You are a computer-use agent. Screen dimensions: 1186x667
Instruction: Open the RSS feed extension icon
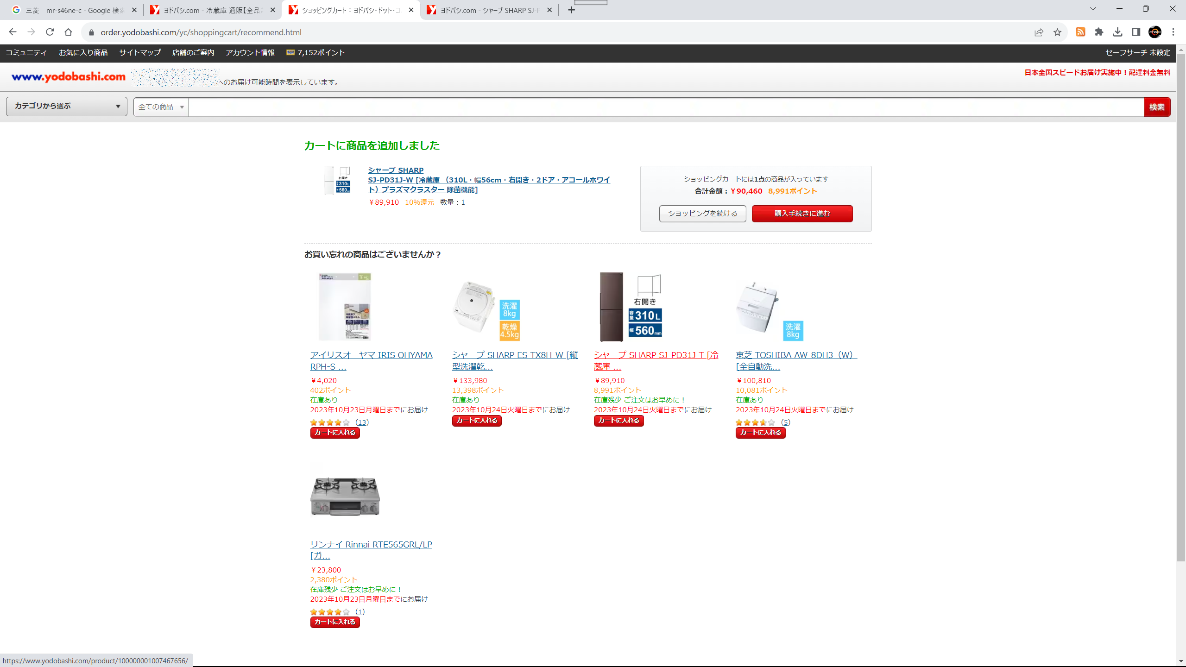click(1080, 32)
